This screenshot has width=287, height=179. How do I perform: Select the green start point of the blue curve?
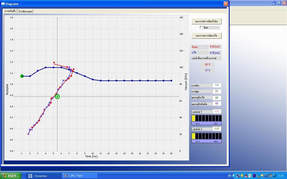point(22,76)
